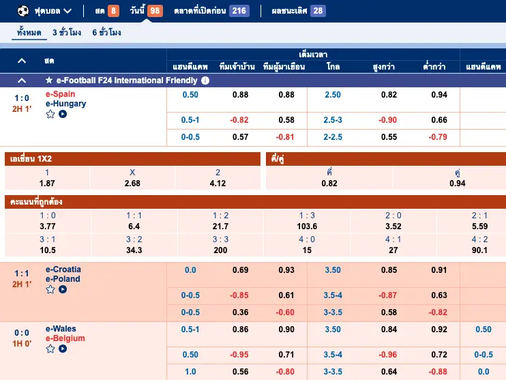Viewport: 506px width, 380px height.
Task: Select e-Wales match under odds 0.72
Action: pyautogui.click(x=439, y=355)
